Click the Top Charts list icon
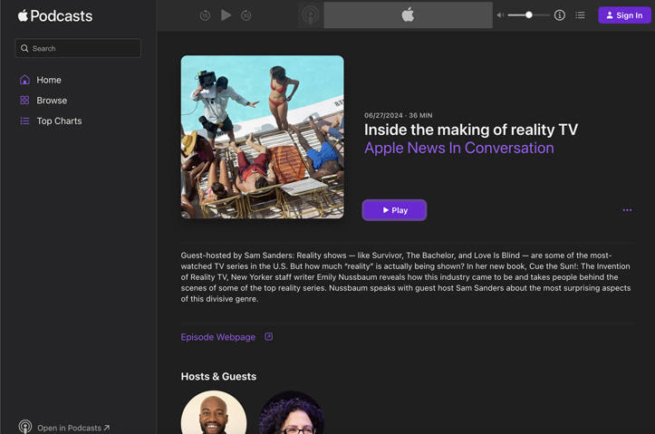 (24, 121)
